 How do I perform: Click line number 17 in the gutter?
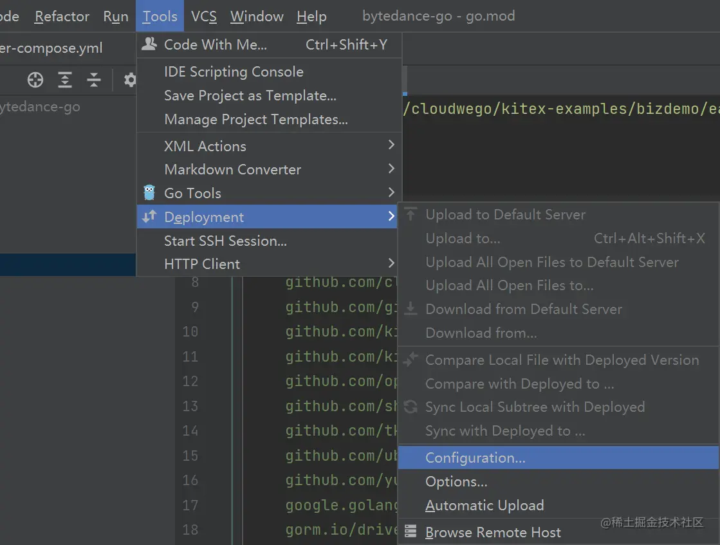coord(190,505)
